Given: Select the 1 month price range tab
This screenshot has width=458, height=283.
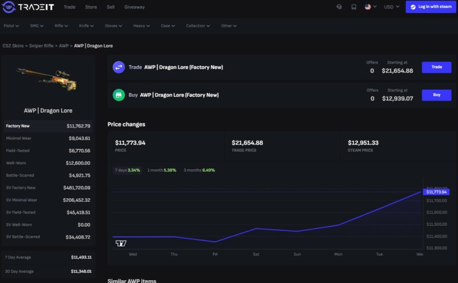Looking at the screenshot, I should coord(161,170).
